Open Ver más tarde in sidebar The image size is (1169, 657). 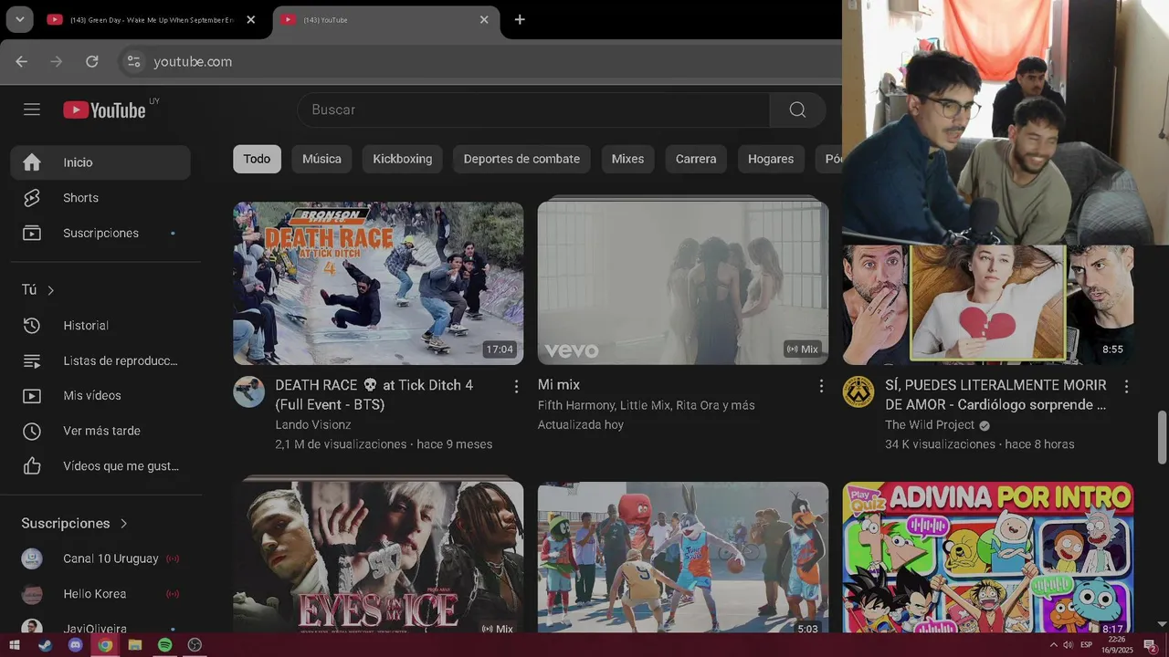100,431
